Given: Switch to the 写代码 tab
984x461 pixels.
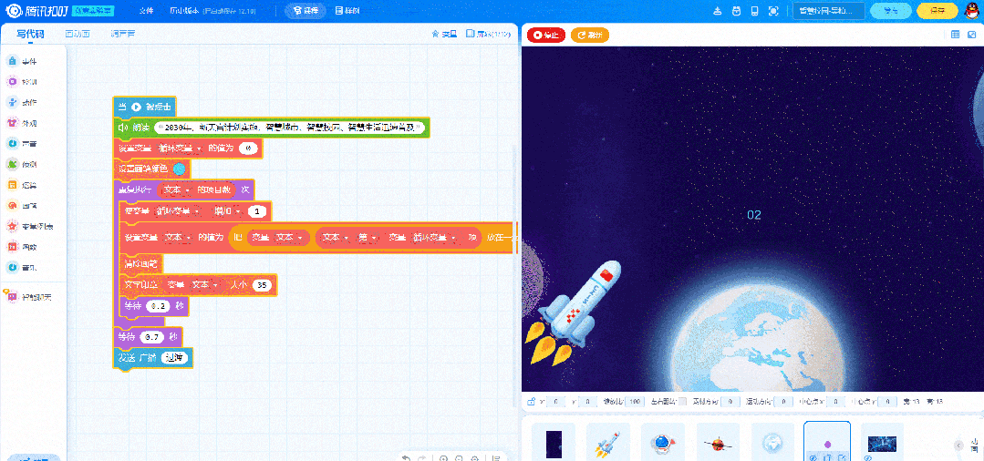Looking at the screenshot, I should [30, 34].
